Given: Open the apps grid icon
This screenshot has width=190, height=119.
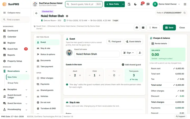Looking at the screenshot, I should [x=185, y=4].
